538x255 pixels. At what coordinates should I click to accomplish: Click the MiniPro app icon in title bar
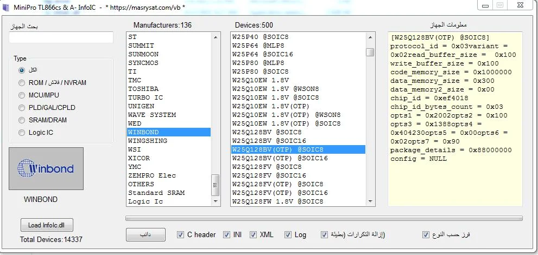point(7,6)
